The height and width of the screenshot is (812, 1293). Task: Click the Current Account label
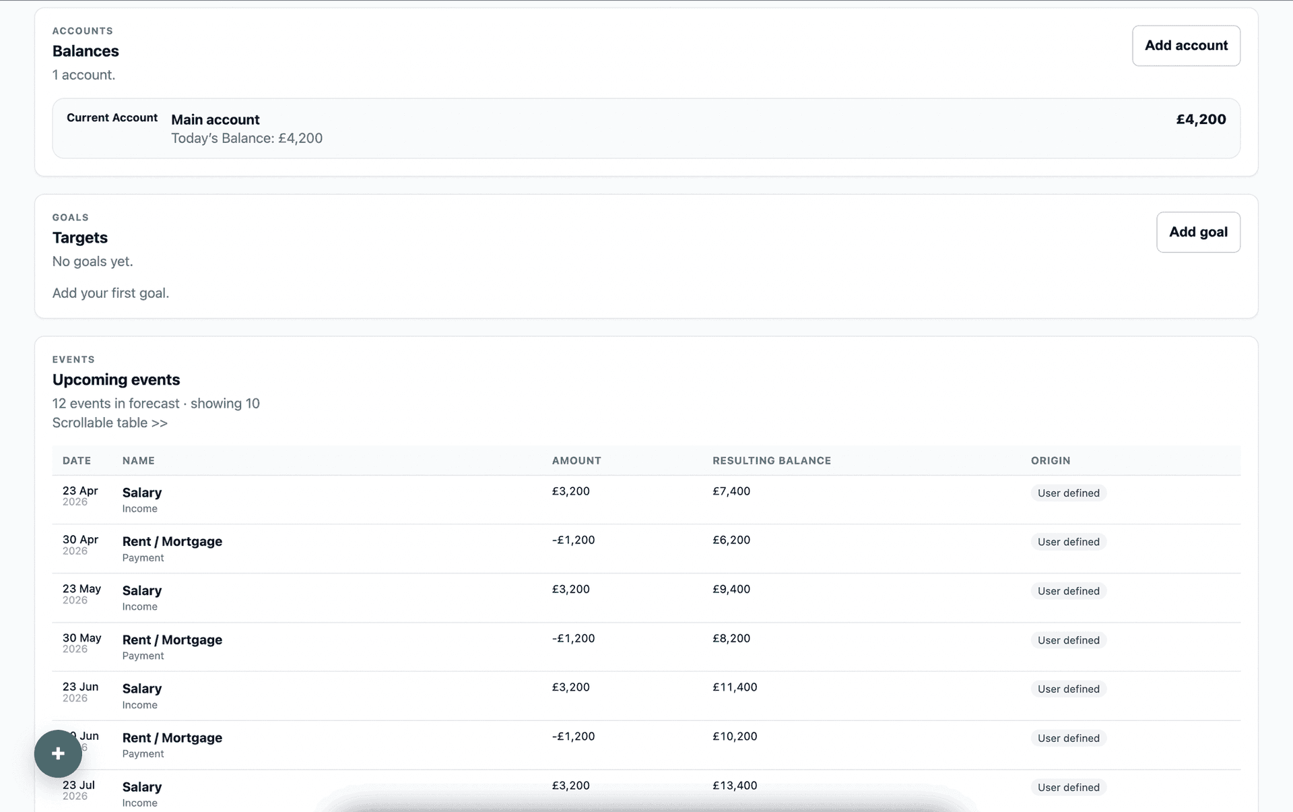click(112, 118)
